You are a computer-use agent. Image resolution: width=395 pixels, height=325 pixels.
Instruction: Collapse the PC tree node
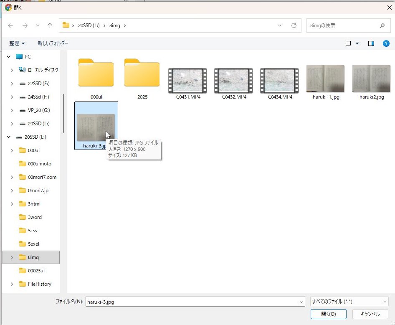(8, 57)
